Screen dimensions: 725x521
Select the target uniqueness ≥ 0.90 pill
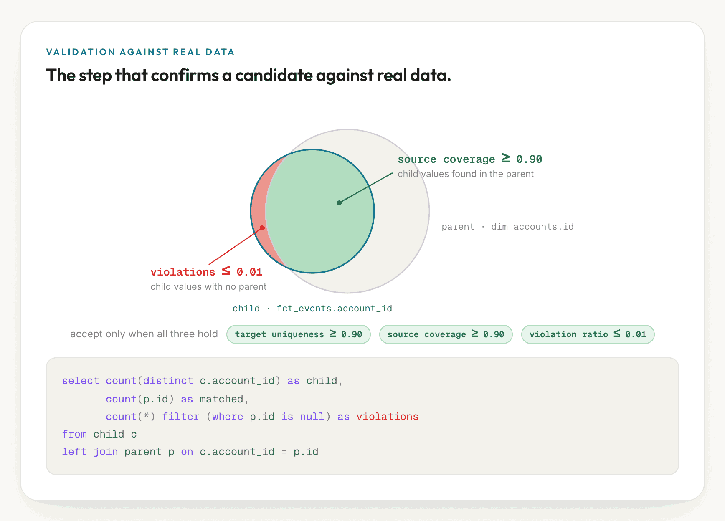click(298, 334)
